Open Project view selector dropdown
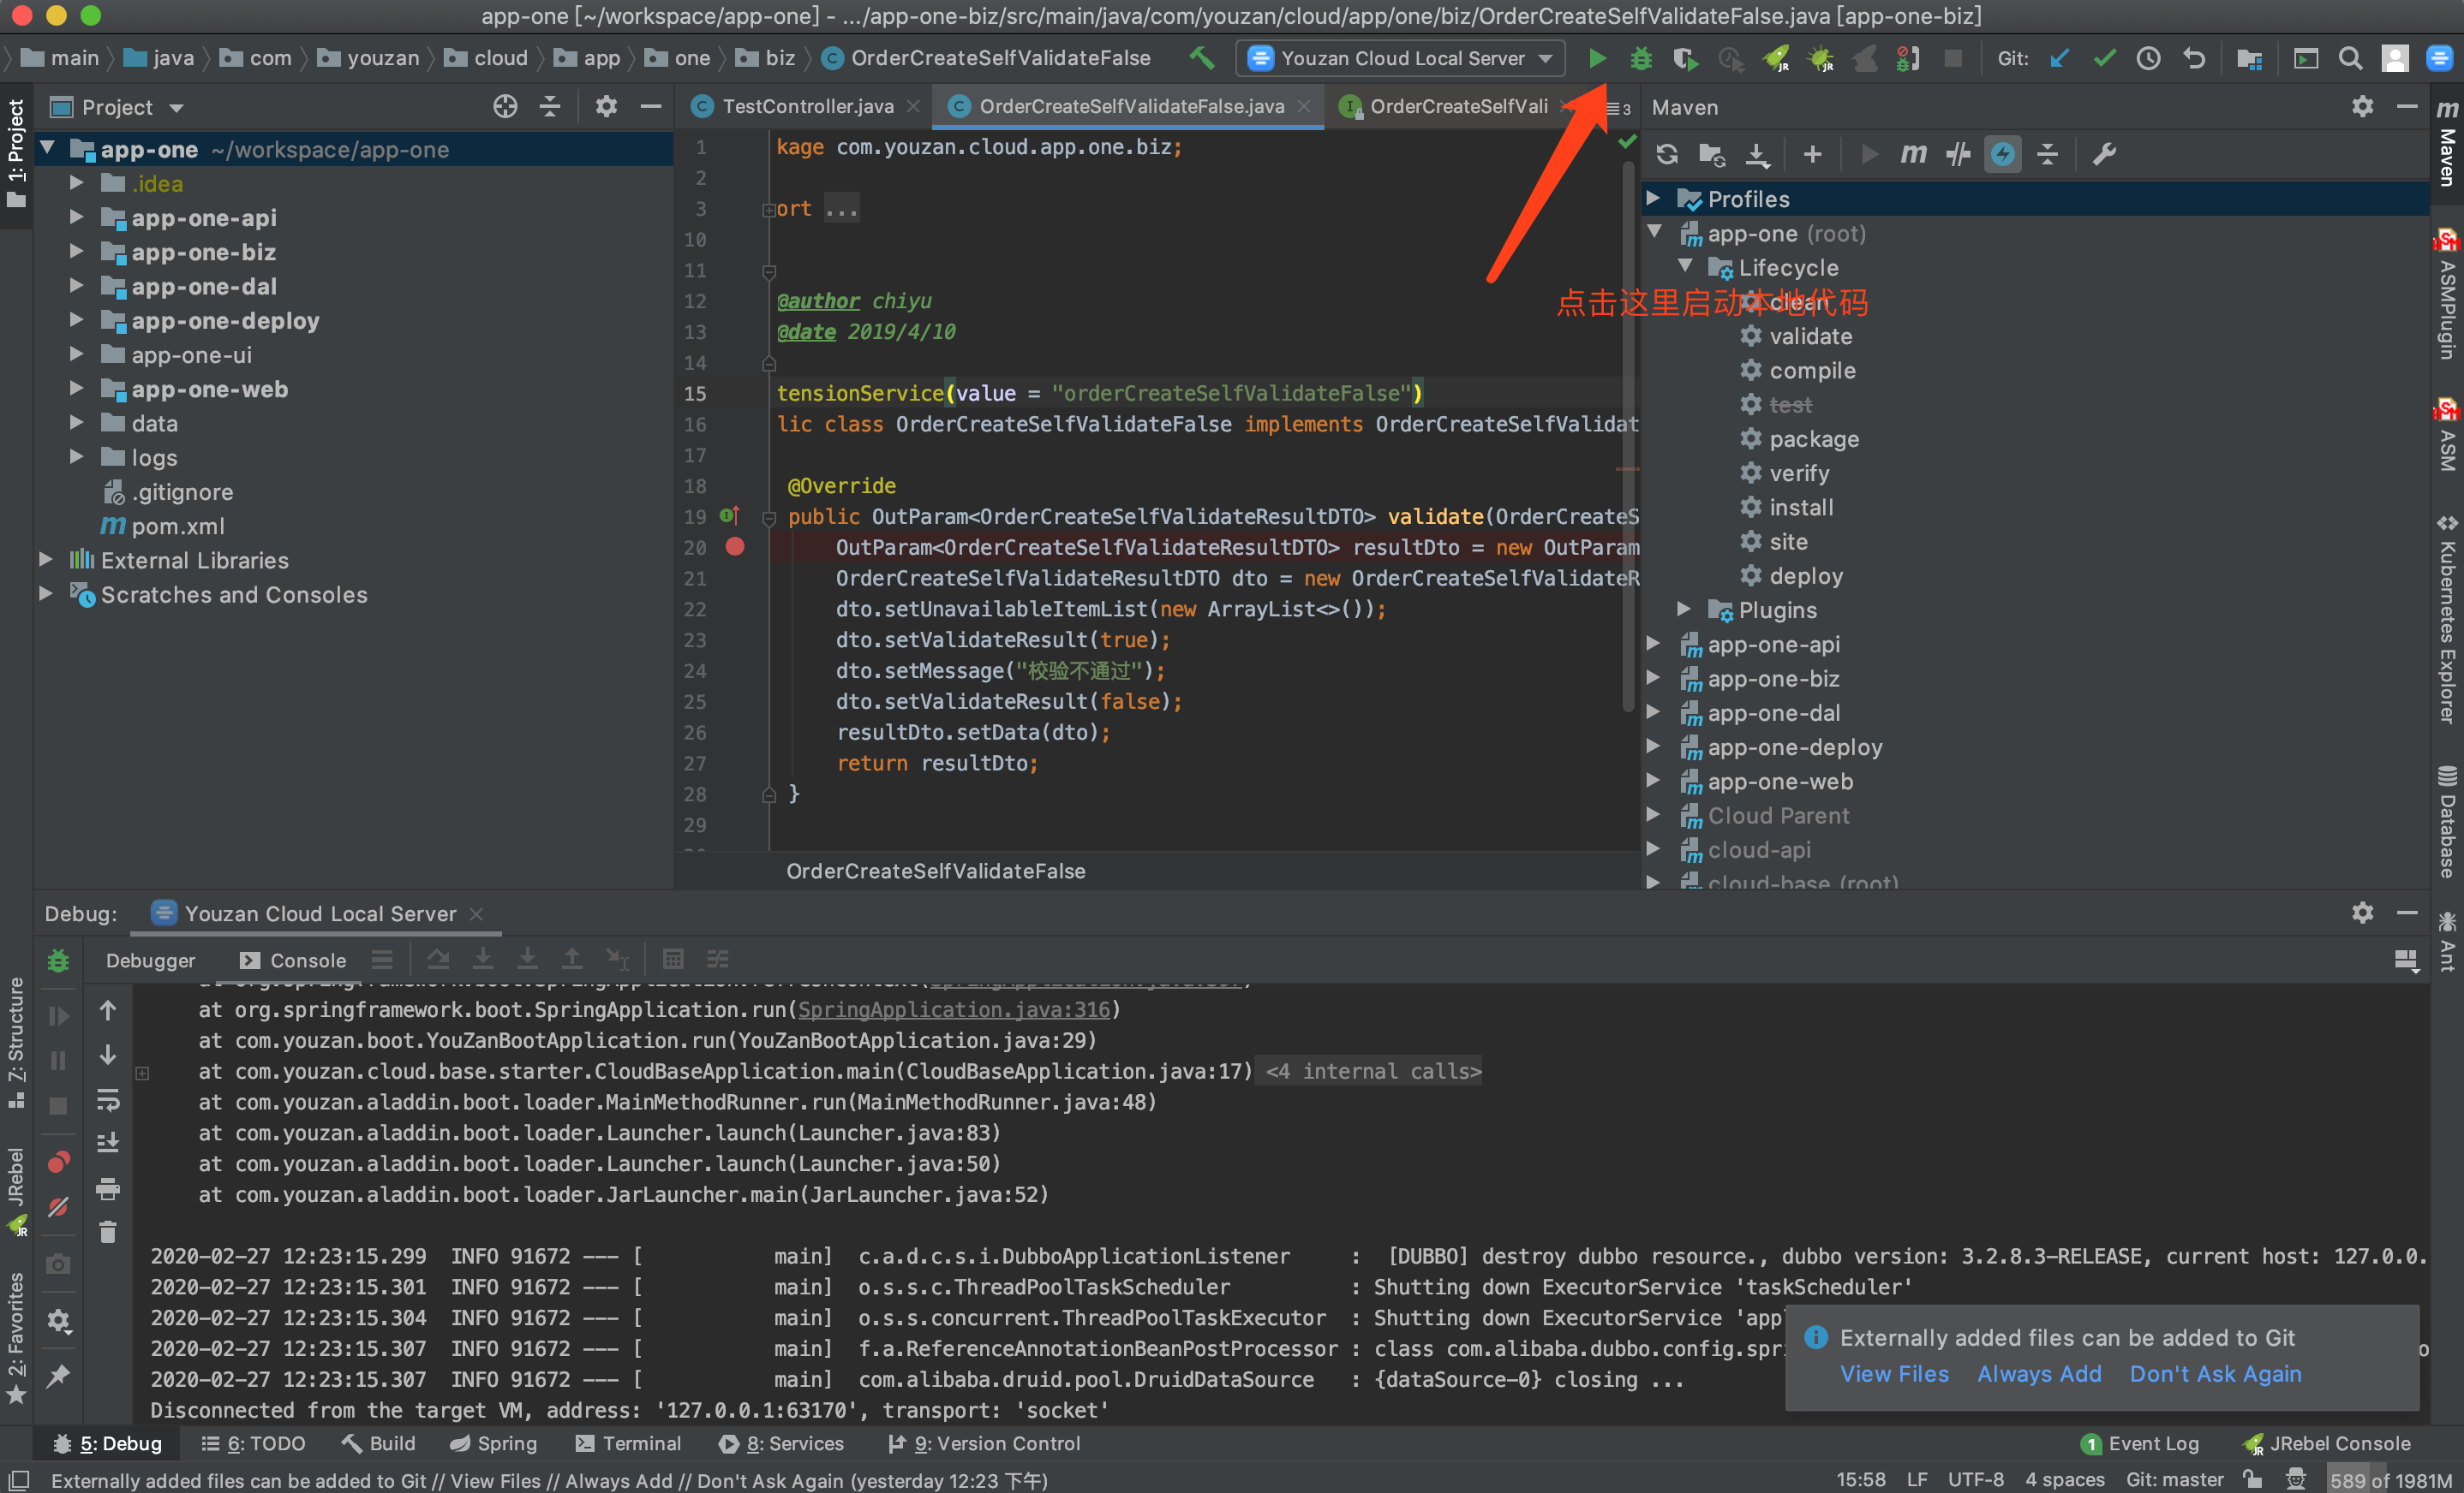Screen dimensions: 2464x1493 click(x=118, y=107)
